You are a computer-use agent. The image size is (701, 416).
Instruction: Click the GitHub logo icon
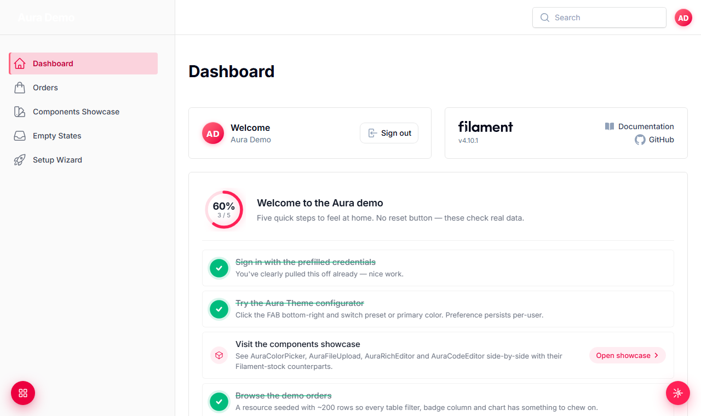coord(640,140)
